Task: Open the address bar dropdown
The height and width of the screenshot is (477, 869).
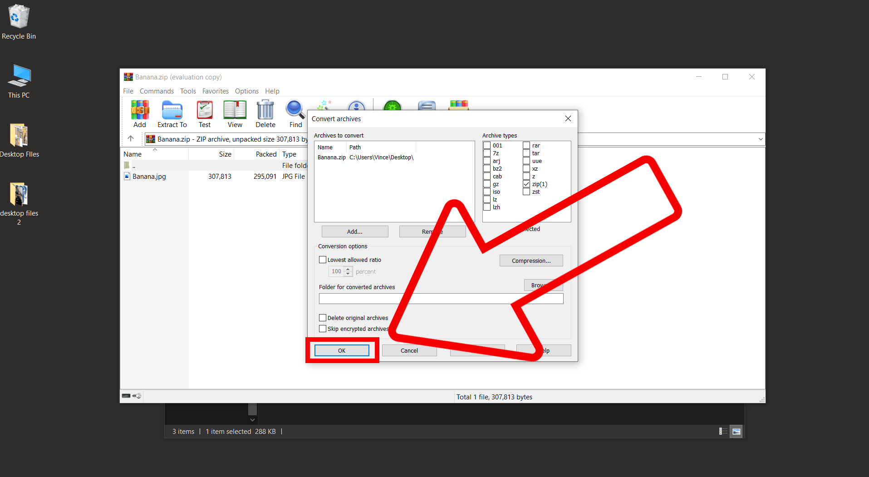Action: (760, 139)
